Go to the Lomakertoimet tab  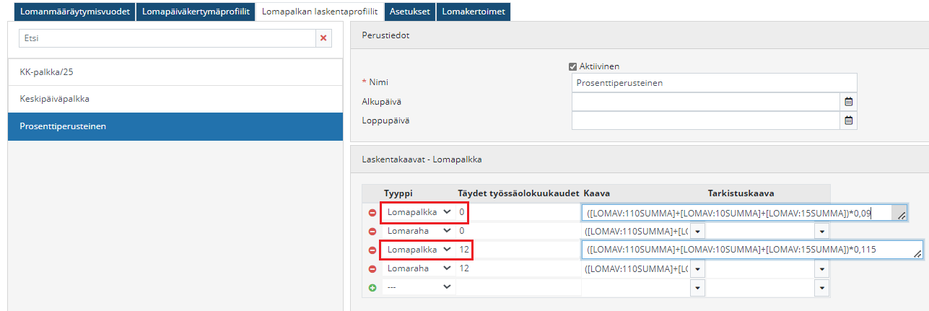pos(473,12)
